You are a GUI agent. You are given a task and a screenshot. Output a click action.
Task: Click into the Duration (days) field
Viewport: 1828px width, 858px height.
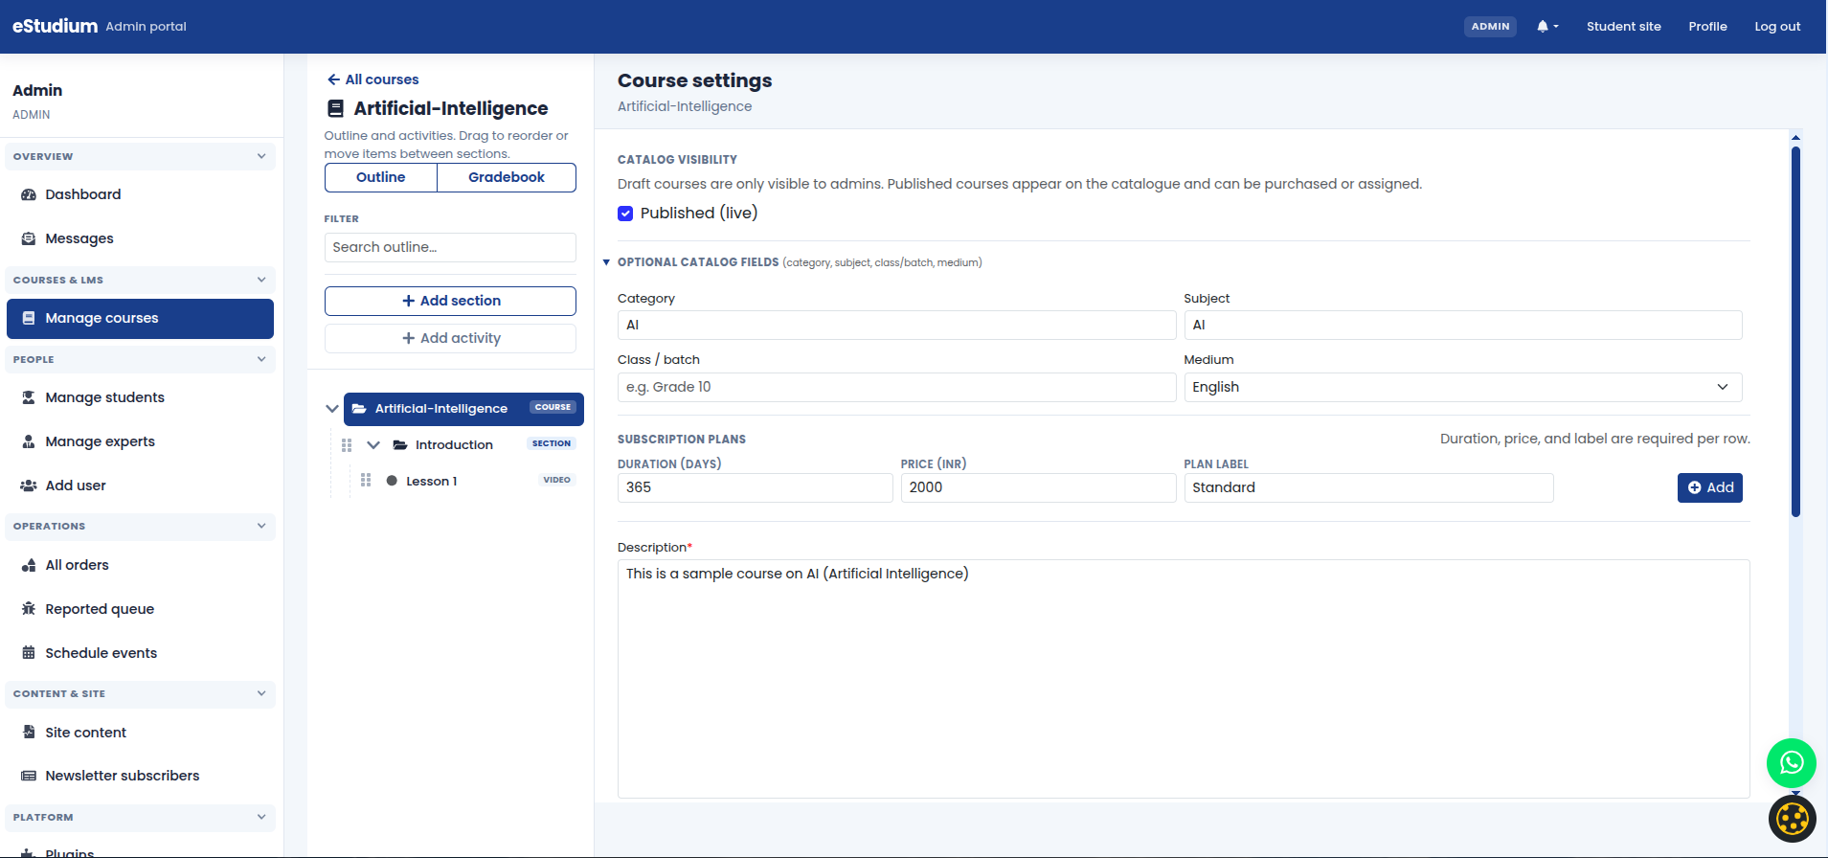click(755, 487)
